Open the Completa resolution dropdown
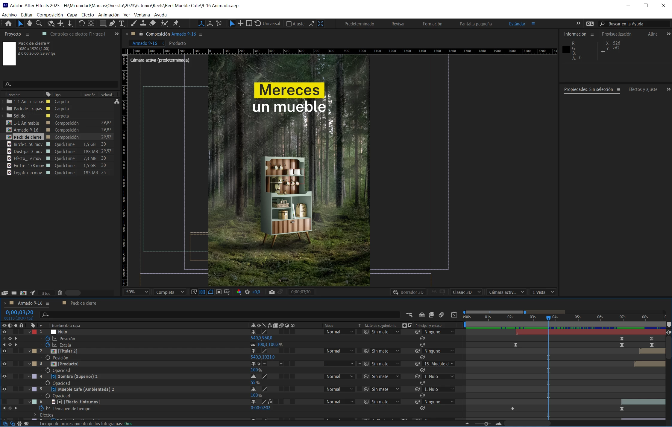Viewport: 672px width, 427px height. pyautogui.click(x=170, y=292)
